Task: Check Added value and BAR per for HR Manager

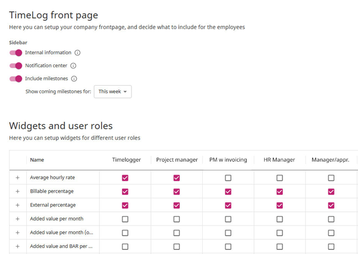Action: [280, 246]
